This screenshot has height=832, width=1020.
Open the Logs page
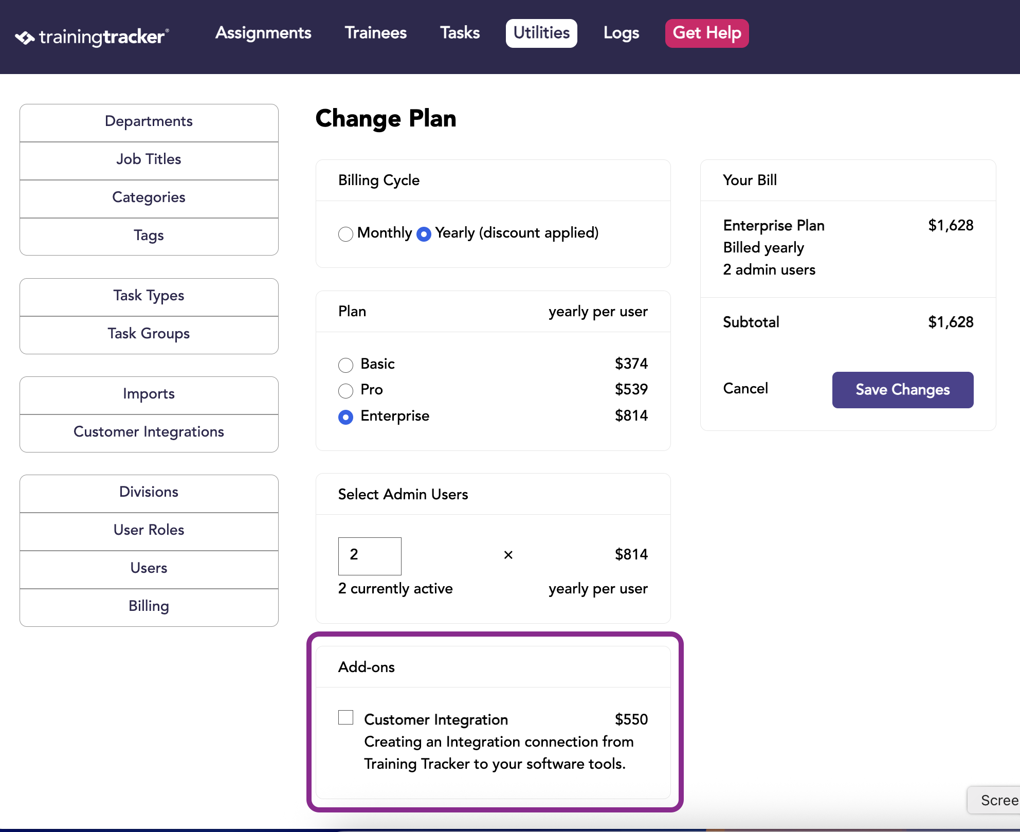point(621,33)
